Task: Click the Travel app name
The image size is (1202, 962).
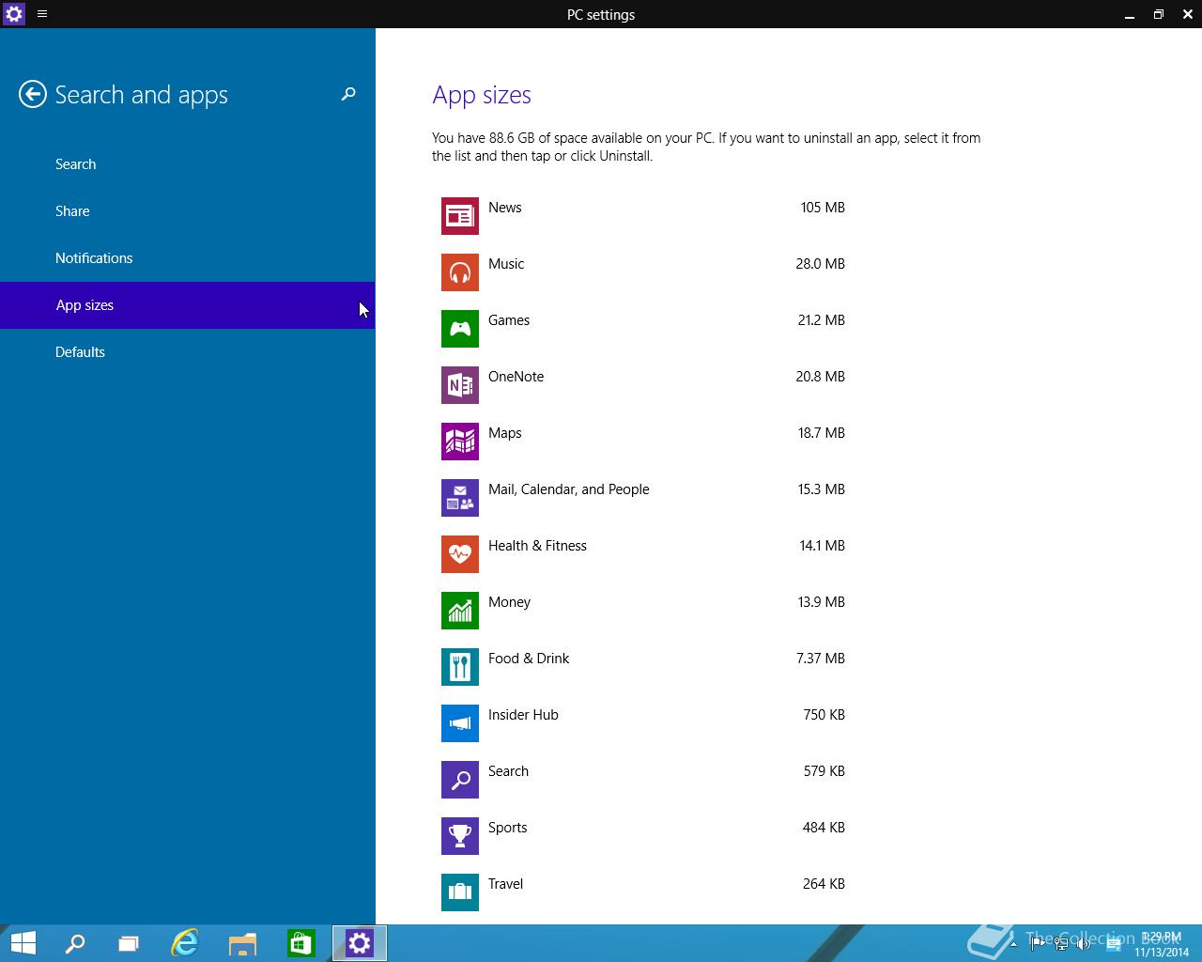Action: pyautogui.click(x=506, y=884)
